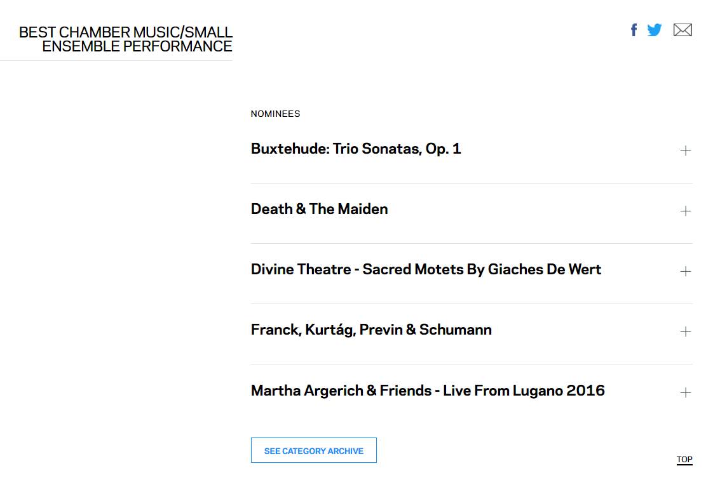Image resolution: width=713 pixels, height=494 pixels.
Task: Click the divider line beneath the category heading
Action: pyautogui.click(x=116, y=60)
